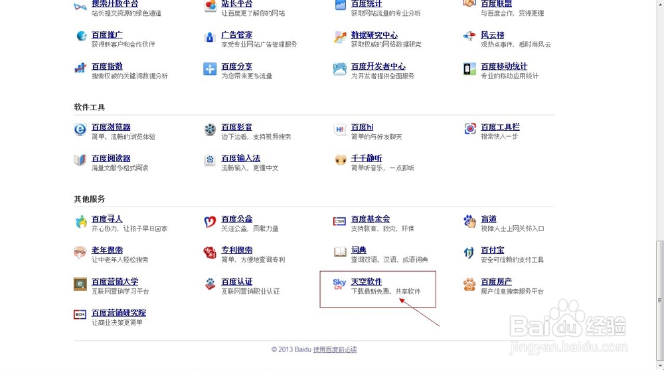Image resolution: width=664 pixels, height=370 pixels.
Task: Open the 天空软件 link
Action: [x=367, y=282]
